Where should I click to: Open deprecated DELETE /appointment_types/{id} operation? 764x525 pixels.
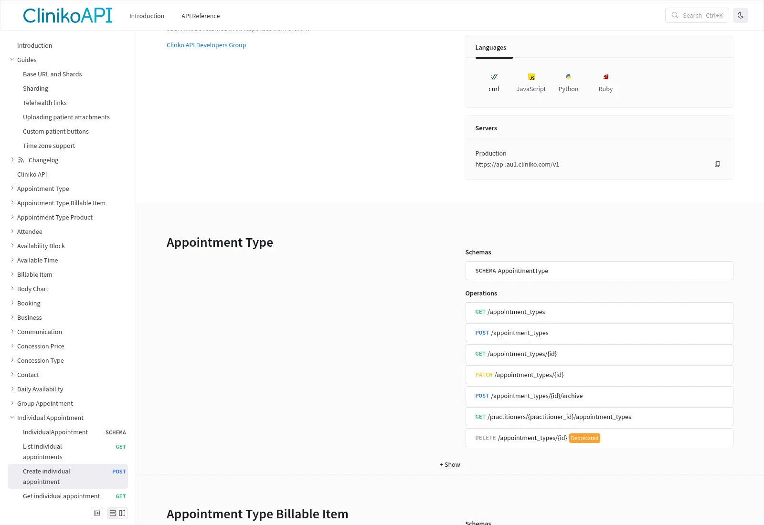[599, 438]
